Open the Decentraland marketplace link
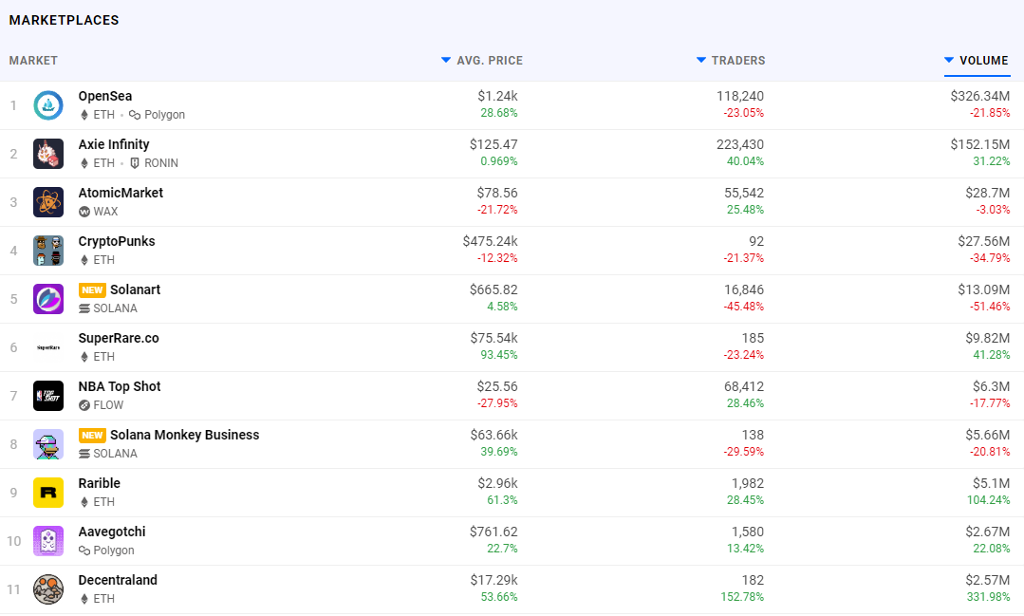 [118, 579]
